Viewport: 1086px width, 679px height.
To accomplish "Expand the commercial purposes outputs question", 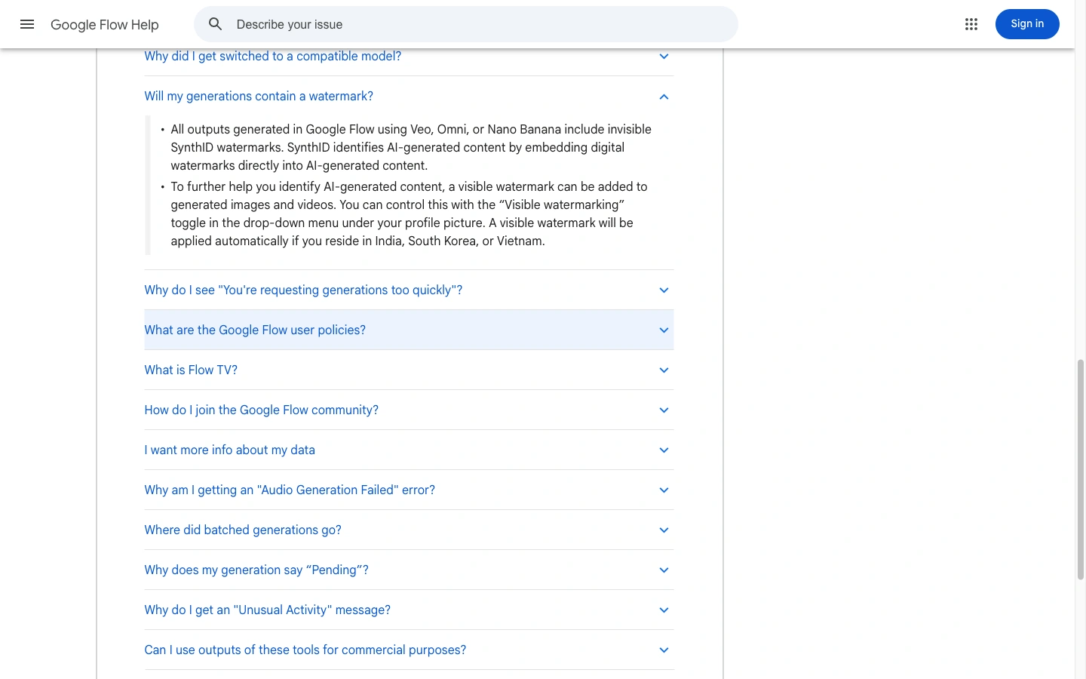I will 409,650.
